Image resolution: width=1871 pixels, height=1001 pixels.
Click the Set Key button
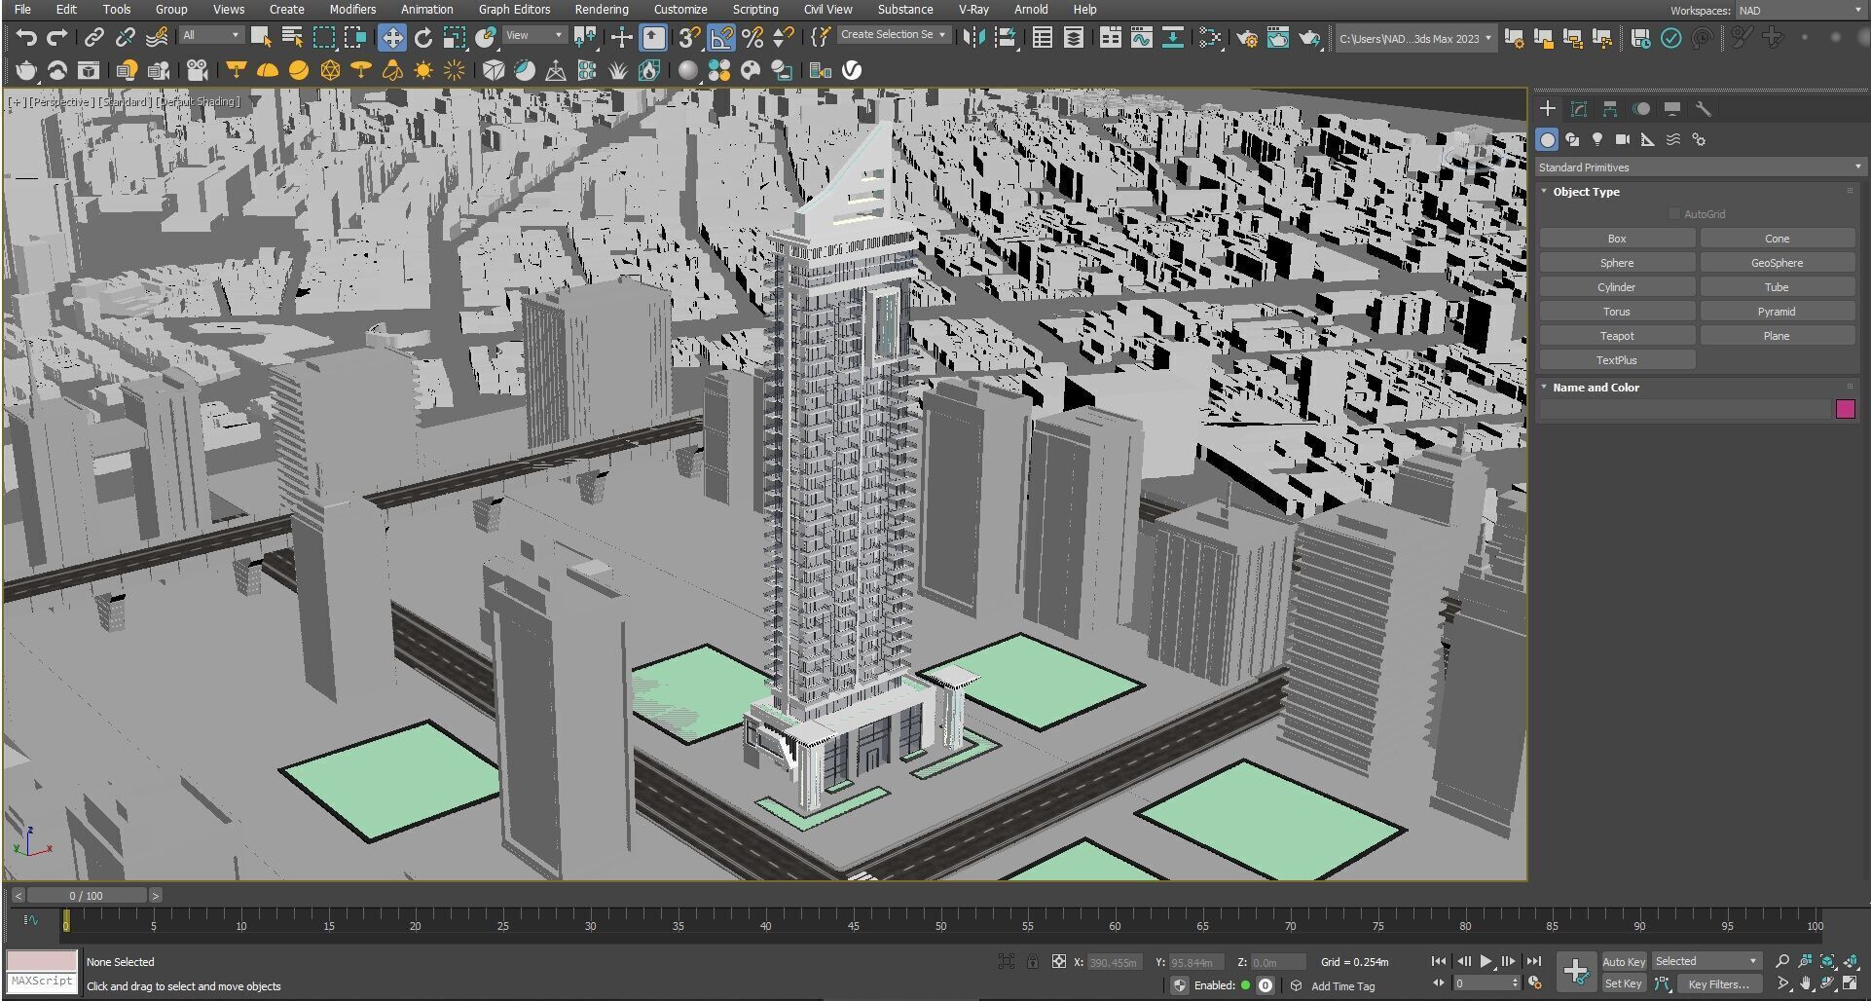click(x=1624, y=983)
